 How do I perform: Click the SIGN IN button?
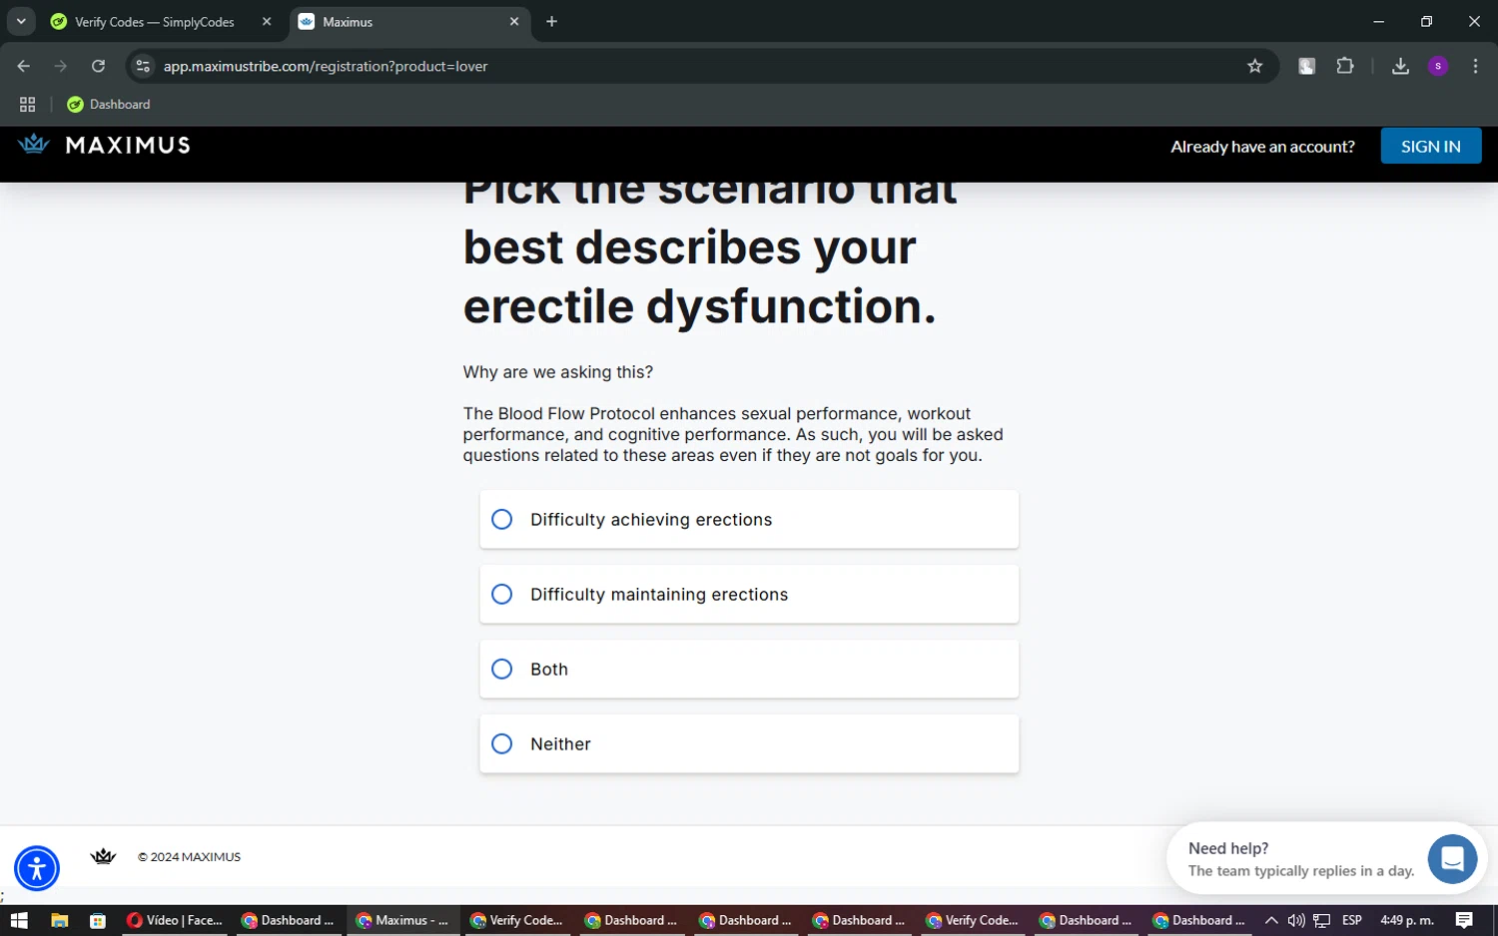tap(1430, 146)
